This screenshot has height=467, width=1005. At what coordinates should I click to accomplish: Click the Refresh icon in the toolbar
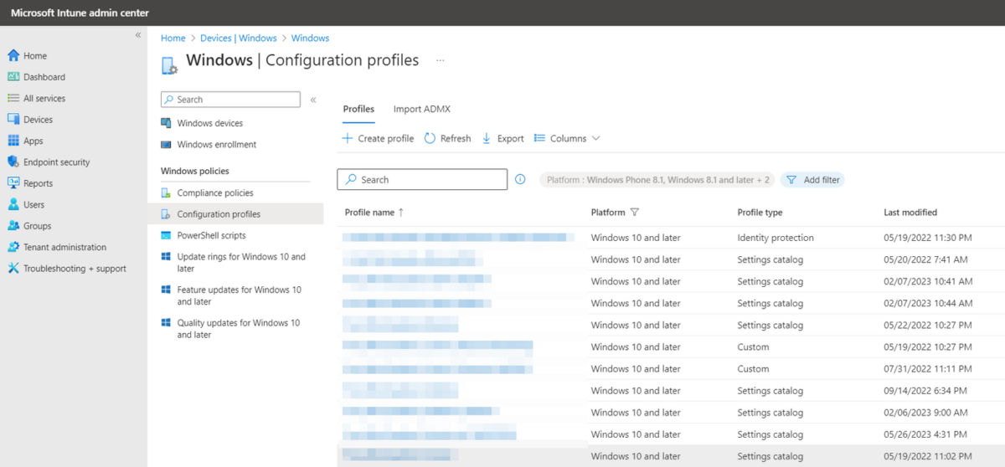(x=430, y=138)
